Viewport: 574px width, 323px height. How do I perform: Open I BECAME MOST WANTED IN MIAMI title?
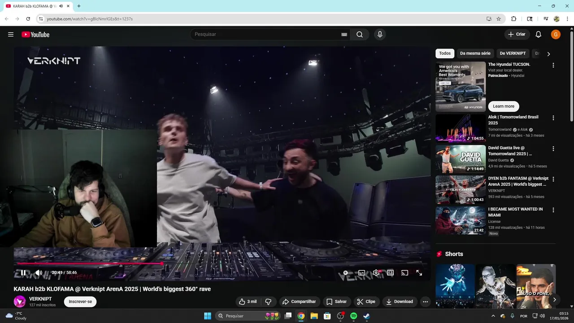(x=515, y=212)
